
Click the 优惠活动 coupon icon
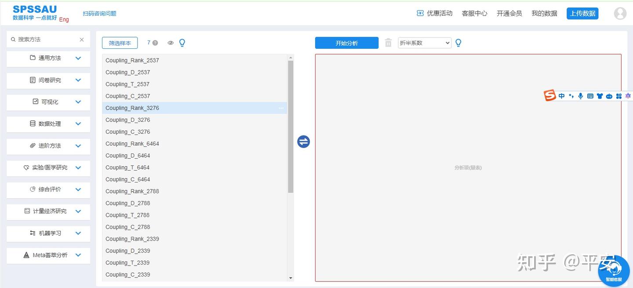click(420, 13)
